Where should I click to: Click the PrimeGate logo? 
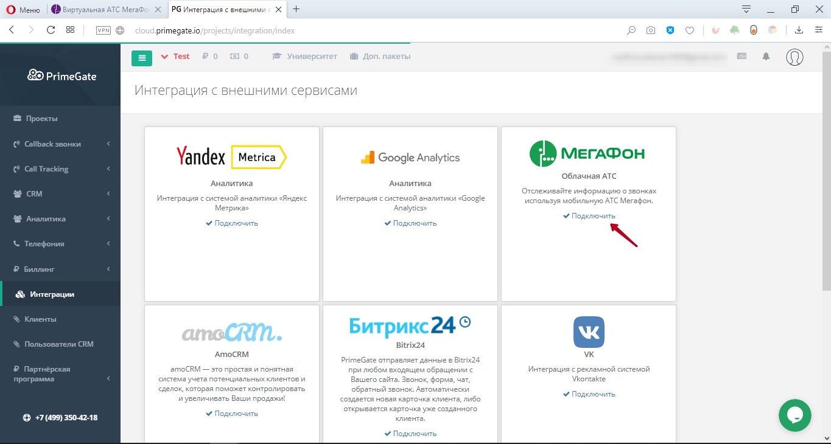pos(61,75)
